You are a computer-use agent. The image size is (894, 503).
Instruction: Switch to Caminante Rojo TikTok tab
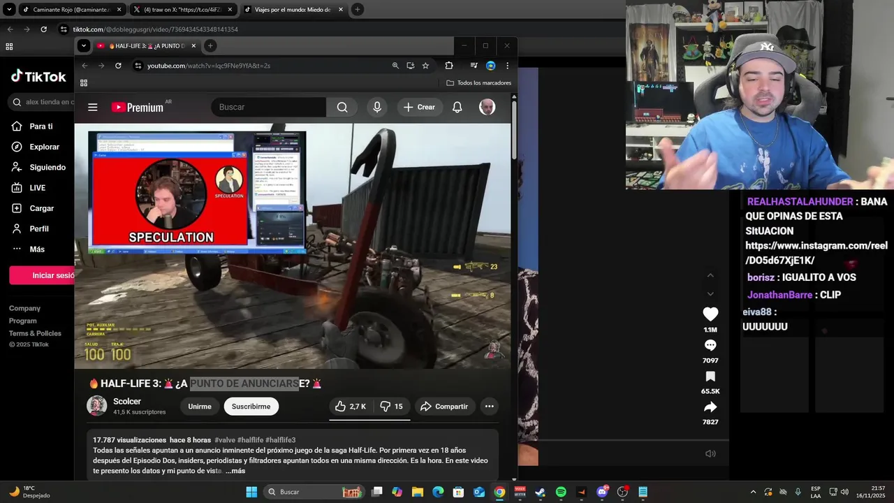pos(72,10)
